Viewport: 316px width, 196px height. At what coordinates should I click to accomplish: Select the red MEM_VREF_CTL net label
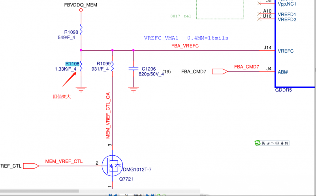click(64, 161)
